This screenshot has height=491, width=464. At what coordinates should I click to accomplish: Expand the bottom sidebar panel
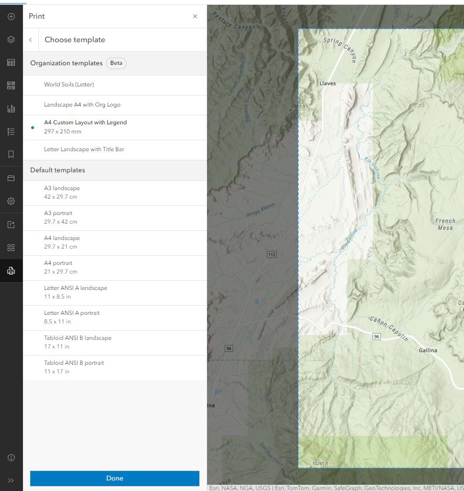tap(11, 479)
